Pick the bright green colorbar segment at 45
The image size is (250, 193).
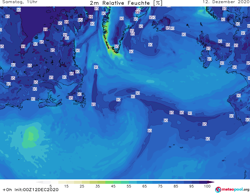coord(109,182)
